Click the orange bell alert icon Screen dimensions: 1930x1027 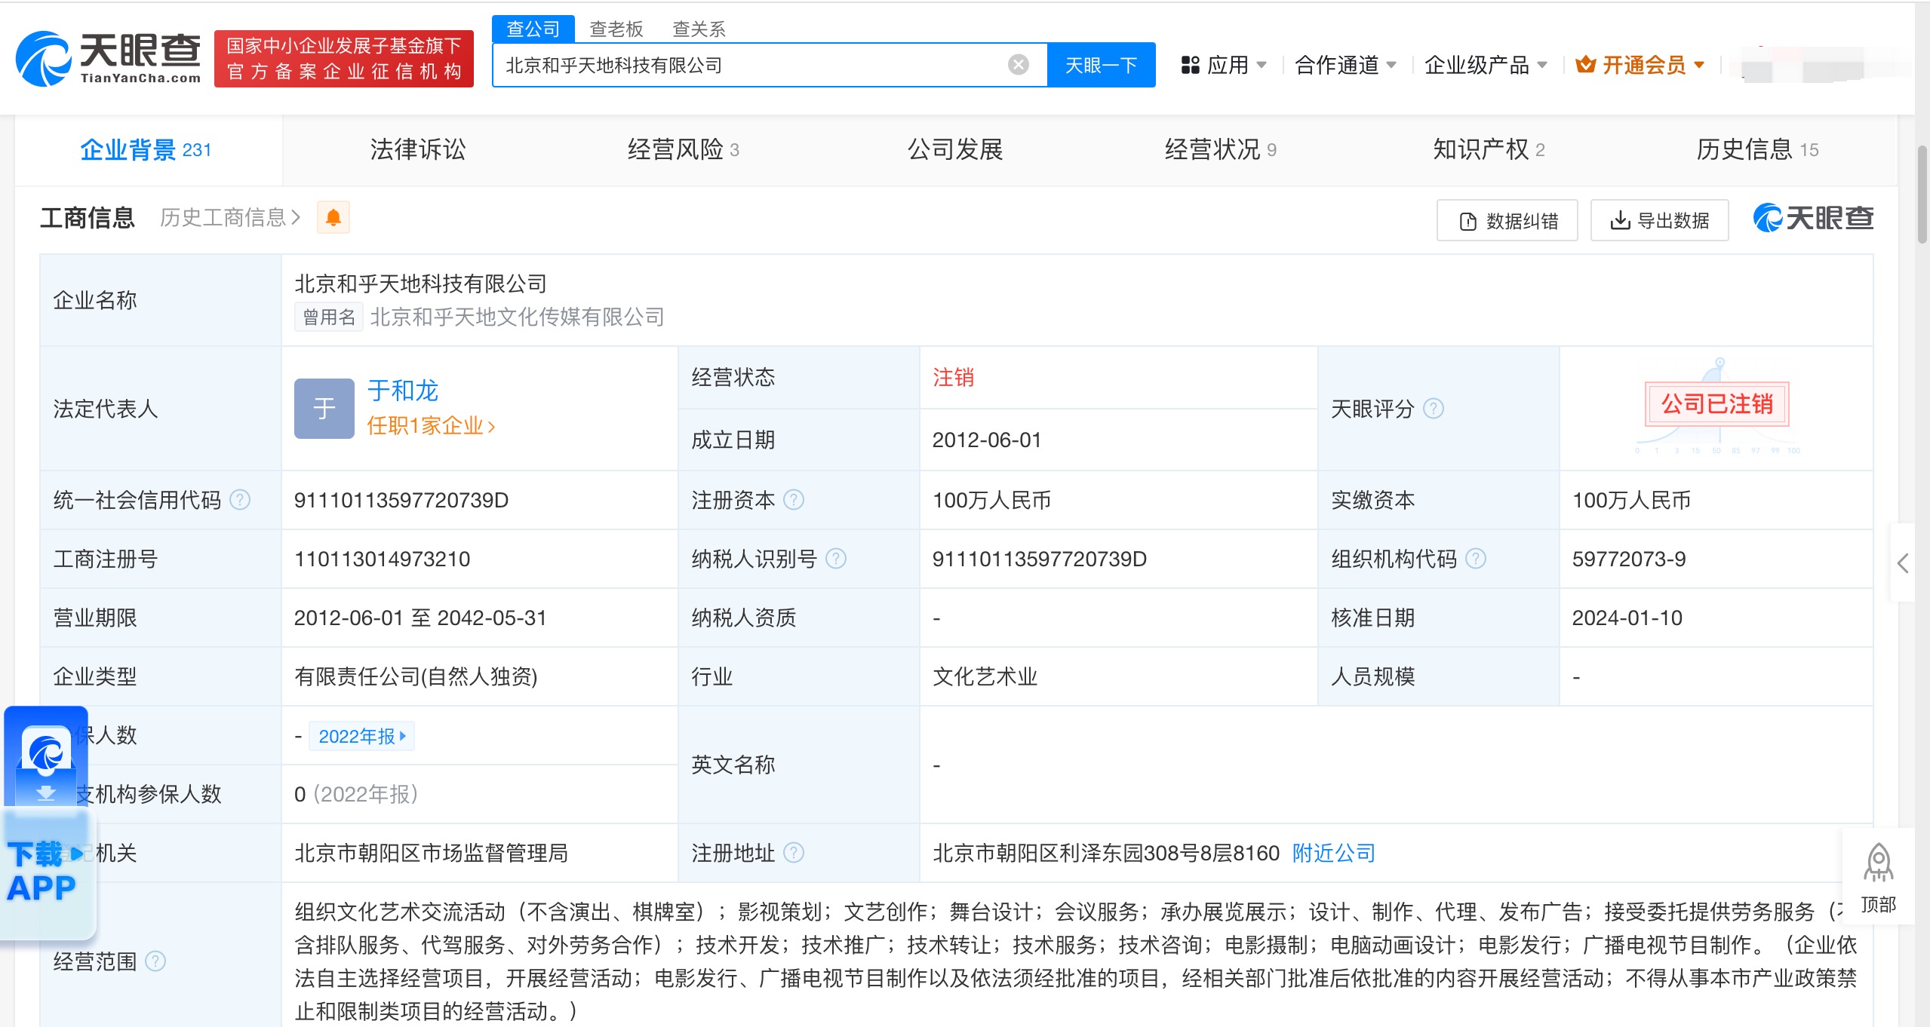[x=333, y=218]
